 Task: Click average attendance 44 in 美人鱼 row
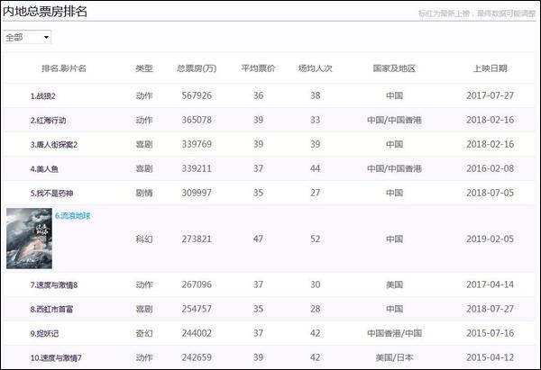pos(315,169)
